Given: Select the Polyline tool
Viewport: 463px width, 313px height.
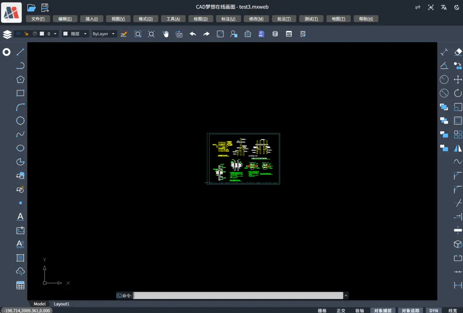Looking at the screenshot, I should (20, 65).
